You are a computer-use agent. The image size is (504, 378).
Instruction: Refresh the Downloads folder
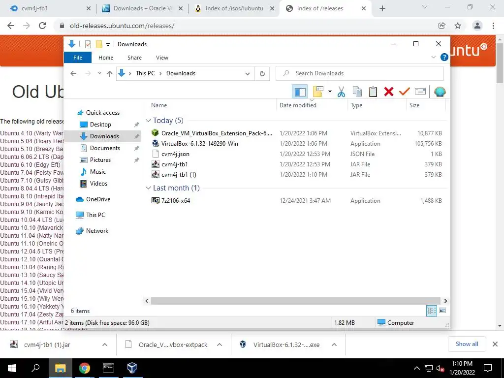click(x=262, y=74)
